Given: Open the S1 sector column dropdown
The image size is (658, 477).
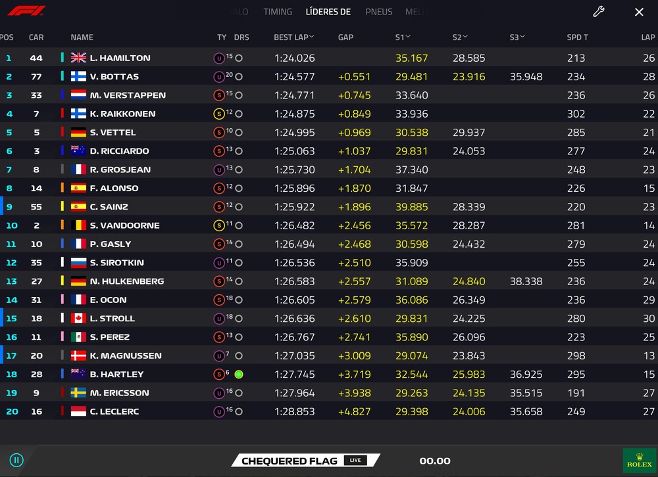Looking at the screenshot, I should [408, 37].
